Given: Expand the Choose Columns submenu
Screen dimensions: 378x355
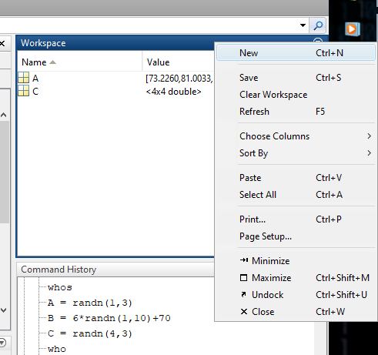Looking at the screenshot, I should pyautogui.click(x=296, y=136).
